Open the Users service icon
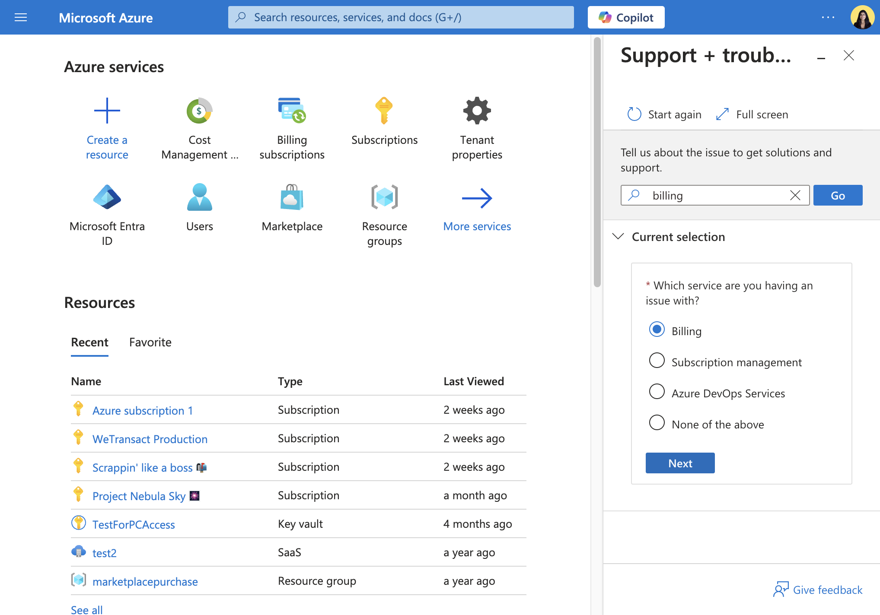The height and width of the screenshot is (615, 880). [199, 197]
